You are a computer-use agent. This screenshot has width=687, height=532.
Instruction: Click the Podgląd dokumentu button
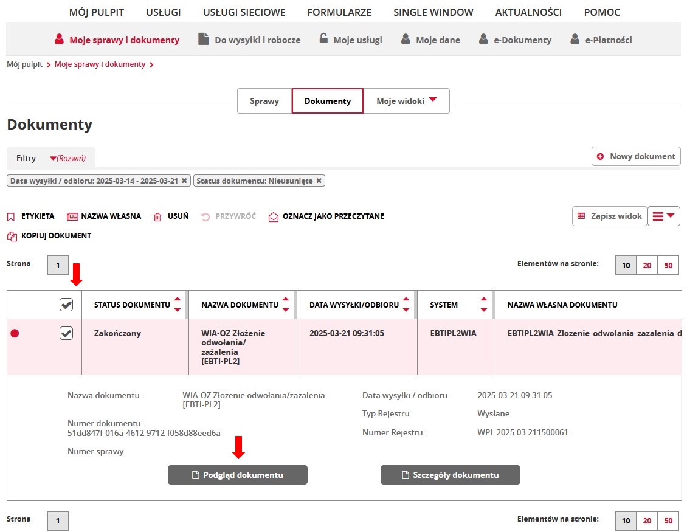[x=237, y=475]
